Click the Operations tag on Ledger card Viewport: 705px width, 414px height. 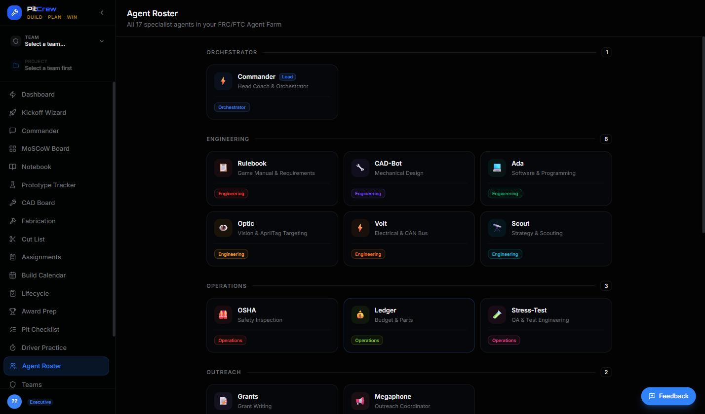pos(367,341)
